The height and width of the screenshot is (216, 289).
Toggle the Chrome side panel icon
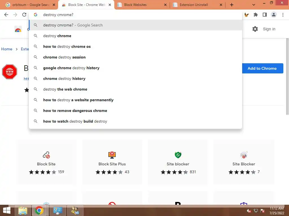pyautogui.click(x=265, y=15)
